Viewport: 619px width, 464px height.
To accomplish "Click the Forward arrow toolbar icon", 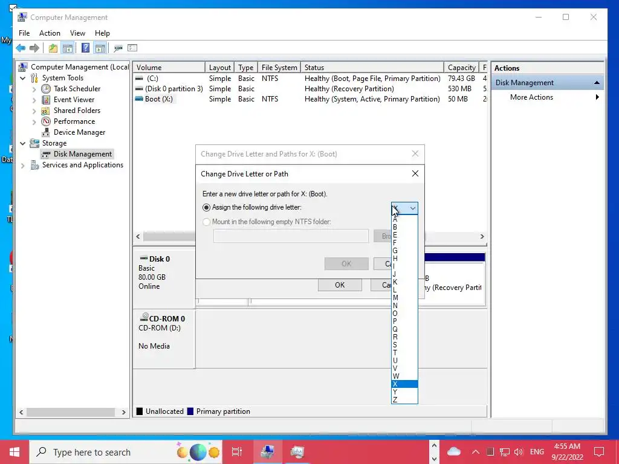I will point(34,48).
